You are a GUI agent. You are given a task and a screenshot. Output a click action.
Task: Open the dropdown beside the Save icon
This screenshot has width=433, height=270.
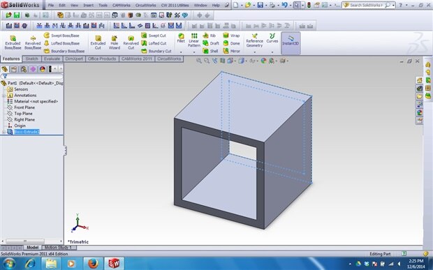click(266, 6)
